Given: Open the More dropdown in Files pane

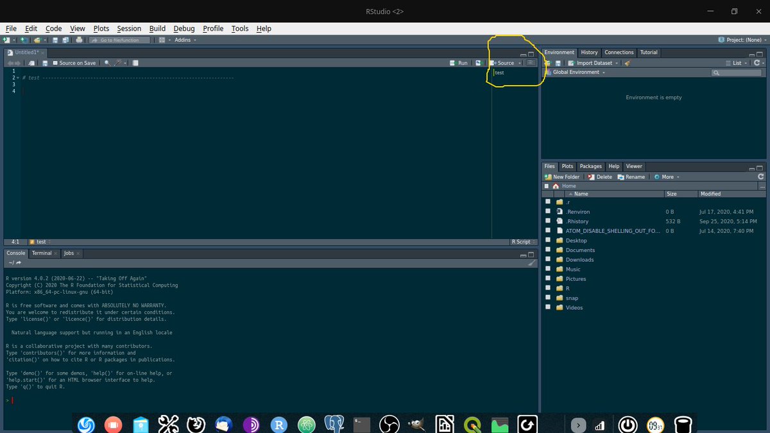Looking at the screenshot, I should tap(667, 176).
